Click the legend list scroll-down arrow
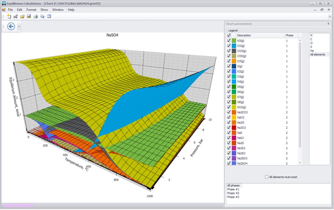 point(300,163)
